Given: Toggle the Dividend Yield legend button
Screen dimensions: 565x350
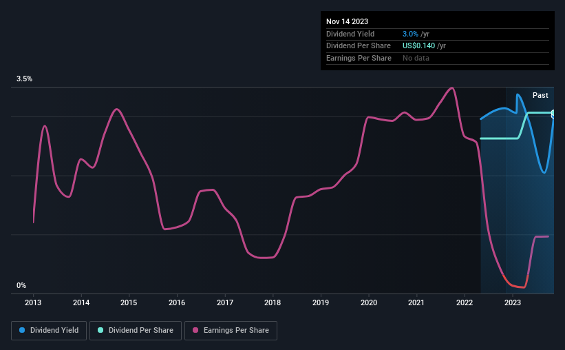Looking at the screenshot, I should pos(49,331).
